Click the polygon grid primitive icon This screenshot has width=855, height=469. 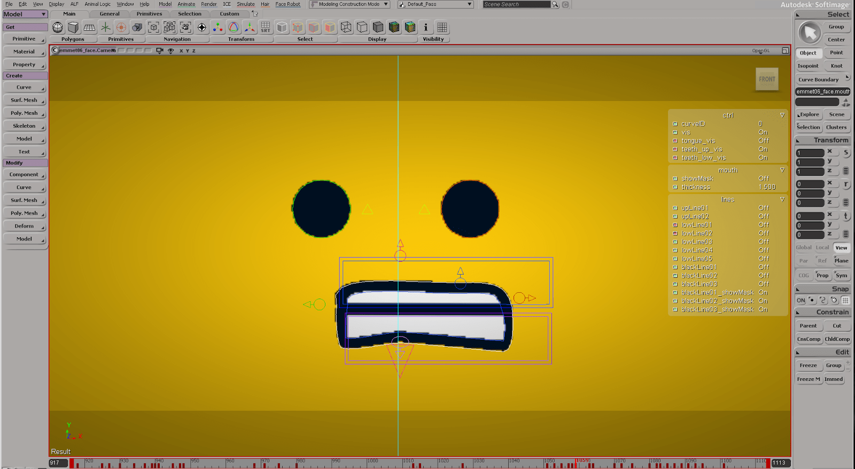pos(90,27)
